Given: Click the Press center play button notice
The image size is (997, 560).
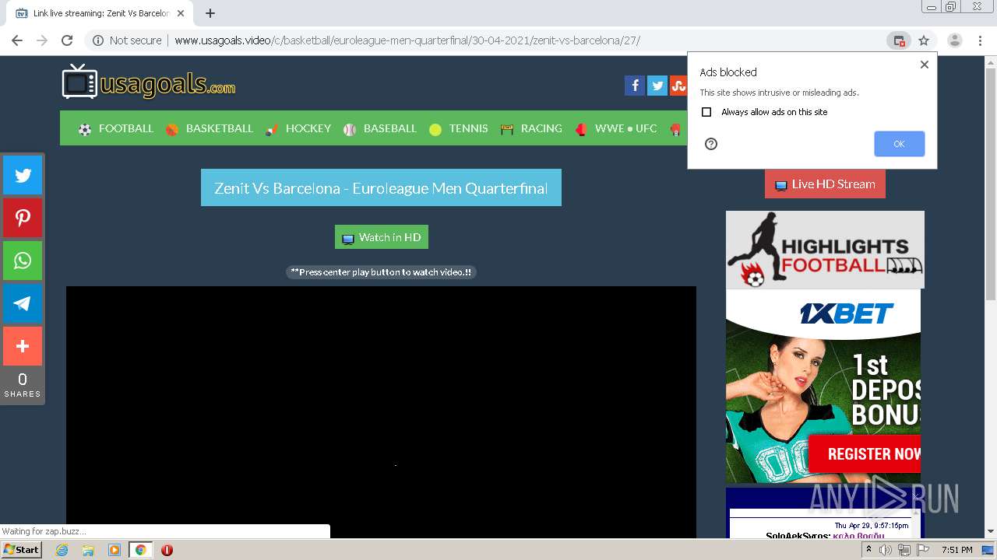Looking at the screenshot, I should [381, 272].
